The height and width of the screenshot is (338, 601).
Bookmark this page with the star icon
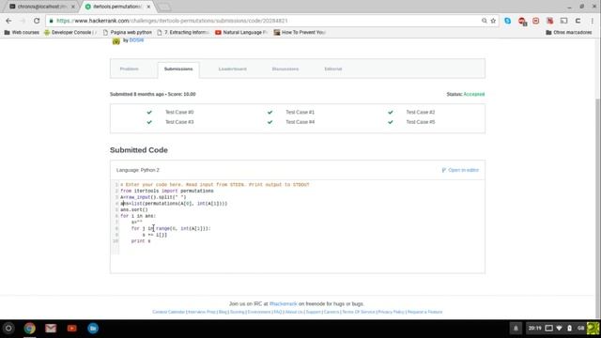tap(493, 21)
